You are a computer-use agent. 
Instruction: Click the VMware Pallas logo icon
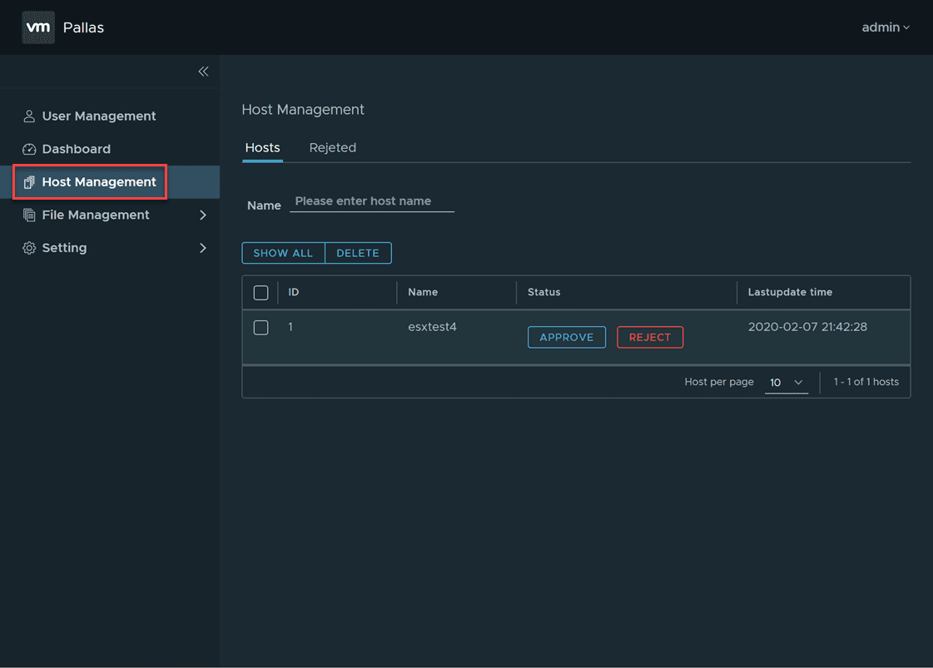(x=38, y=27)
